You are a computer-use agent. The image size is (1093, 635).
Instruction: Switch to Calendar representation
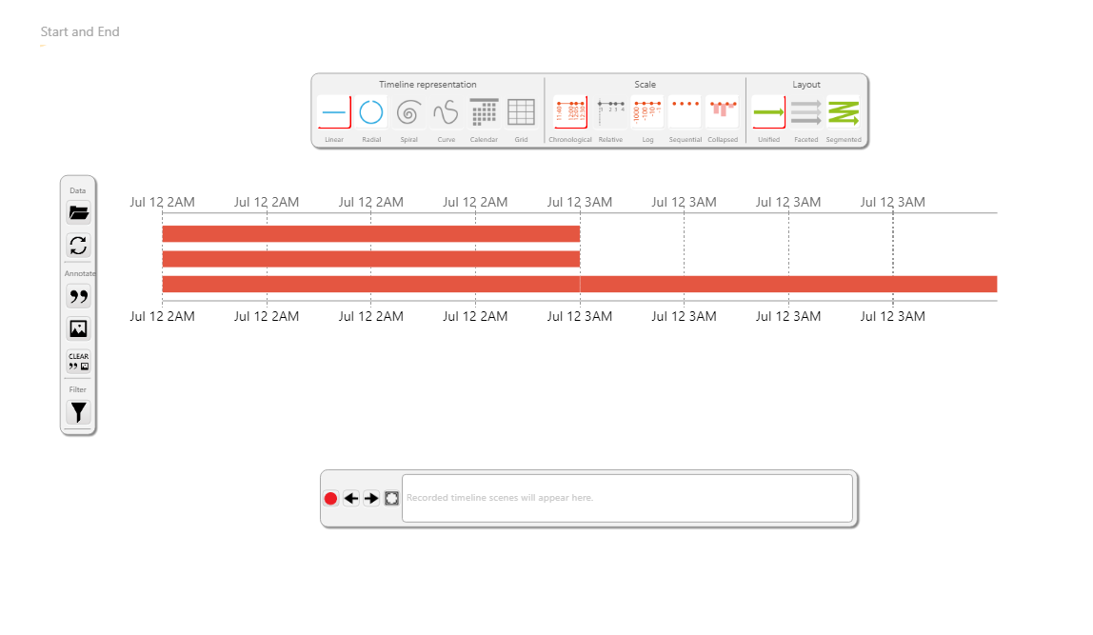[484, 112]
